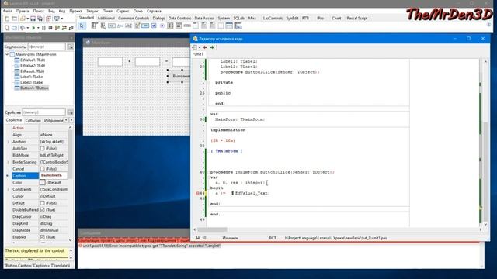Select the arrow selection tool in palette
This screenshot has height=279, width=497.
tap(82, 26)
